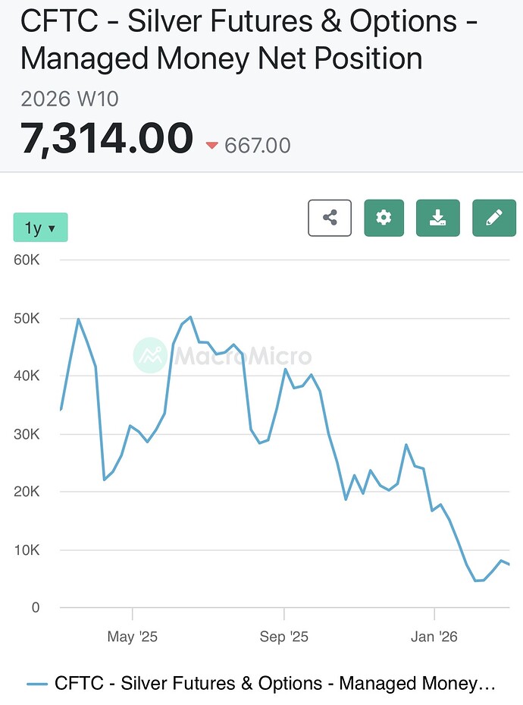The width and height of the screenshot is (523, 705).
Task: Click the 10K y-axis label
Action: [26, 550]
